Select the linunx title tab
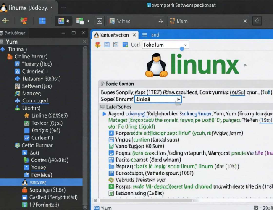Screen dimensions: 273x210 tap(28, 8)
